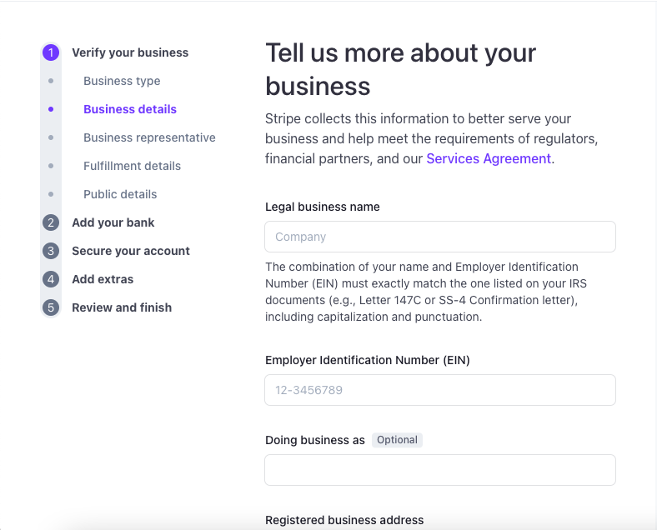Jump to Add your bank step
The height and width of the screenshot is (530, 657).
pos(113,222)
